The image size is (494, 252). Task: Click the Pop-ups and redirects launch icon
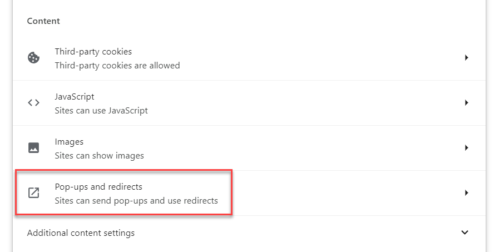[33, 193]
